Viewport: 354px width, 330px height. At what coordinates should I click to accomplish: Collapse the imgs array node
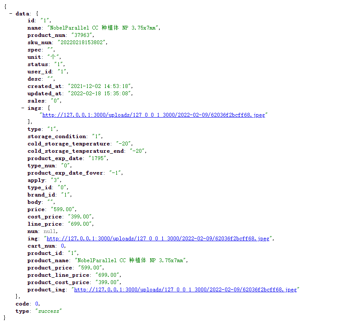point(23,108)
